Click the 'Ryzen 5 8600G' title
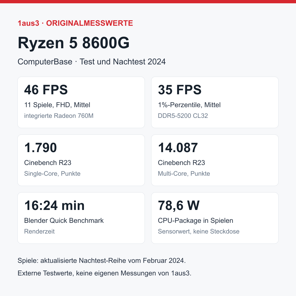 74,43
